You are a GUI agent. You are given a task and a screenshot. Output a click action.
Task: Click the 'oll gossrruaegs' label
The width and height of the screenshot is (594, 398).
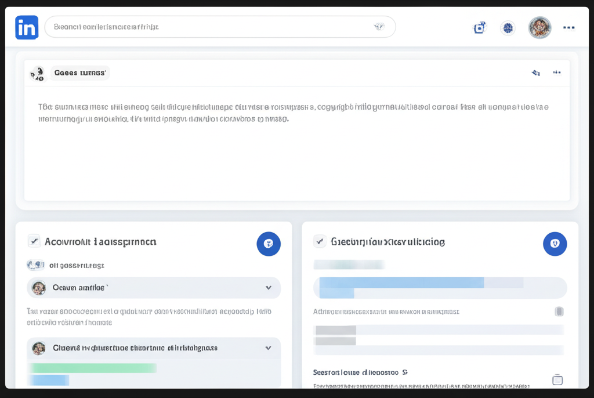[77, 265]
